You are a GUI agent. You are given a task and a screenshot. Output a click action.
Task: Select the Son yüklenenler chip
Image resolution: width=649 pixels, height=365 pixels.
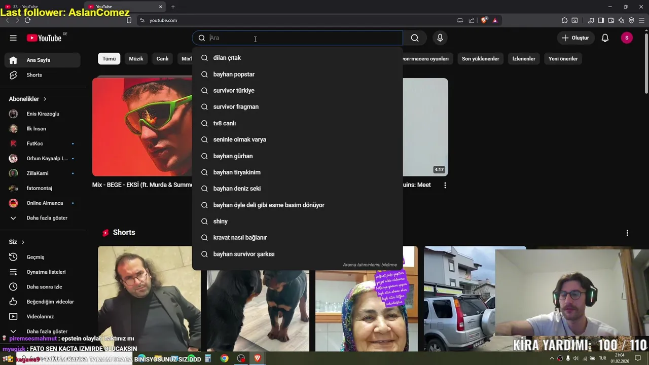point(481,59)
